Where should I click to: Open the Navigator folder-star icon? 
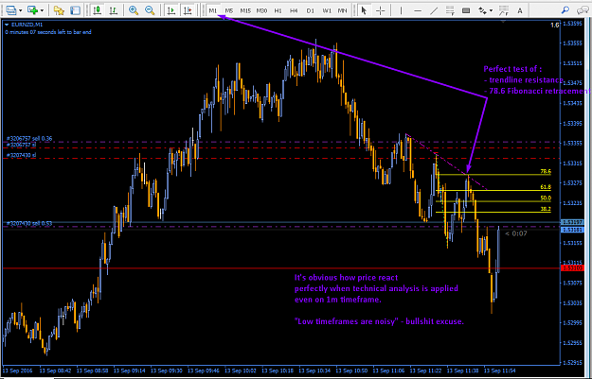pos(59,10)
